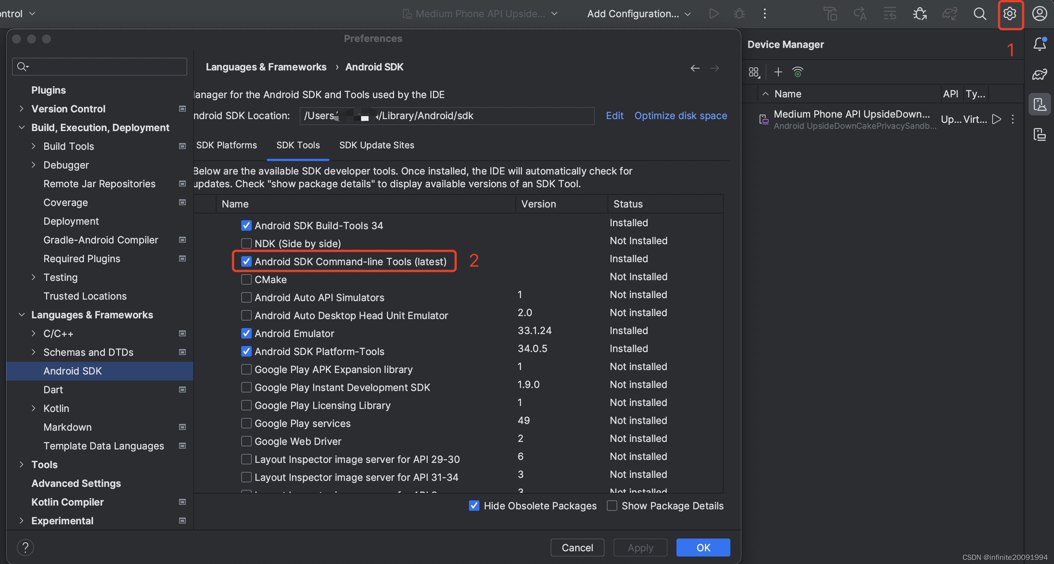Viewport: 1054px width, 564px height.
Task: Enable Show Package Details checkbox
Action: click(x=612, y=506)
